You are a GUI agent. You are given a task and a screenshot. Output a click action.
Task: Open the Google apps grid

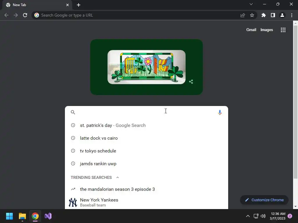point(283,30)
